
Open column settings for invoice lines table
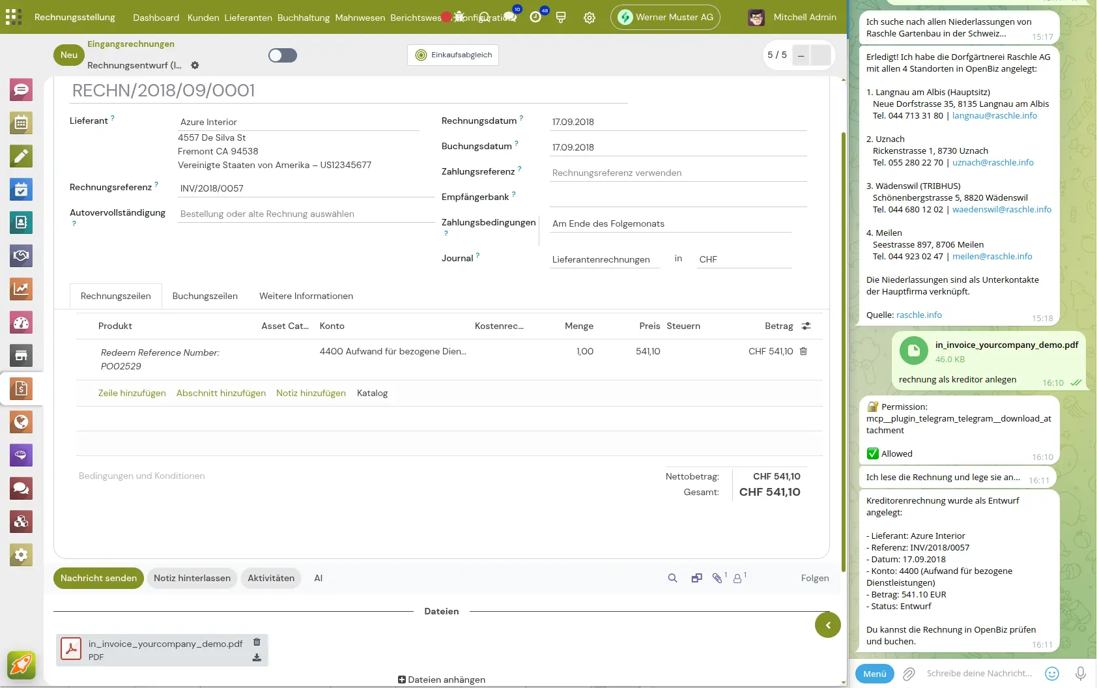(806, 326)
